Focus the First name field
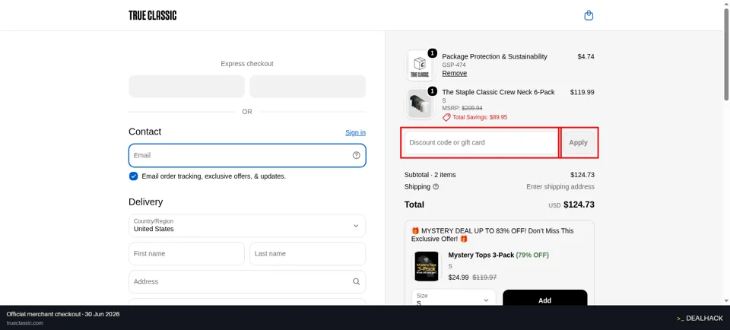Image resolution: width=730 pixels, height=330 pixels. tap(187, 254)
